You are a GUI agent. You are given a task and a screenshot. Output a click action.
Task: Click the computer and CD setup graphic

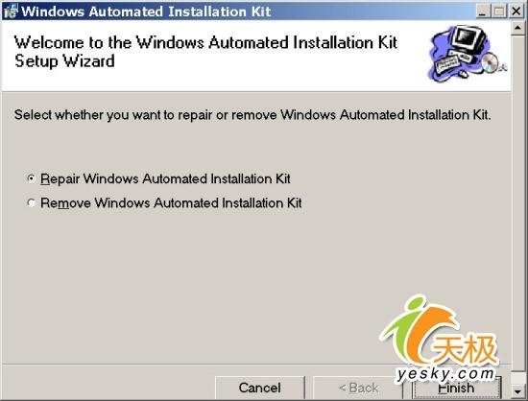[467, 53]
